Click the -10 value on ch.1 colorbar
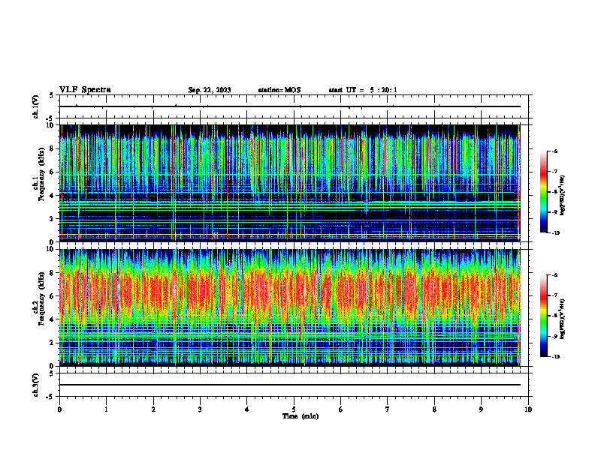This screenshot has height=459, width=595. point(556,232)
